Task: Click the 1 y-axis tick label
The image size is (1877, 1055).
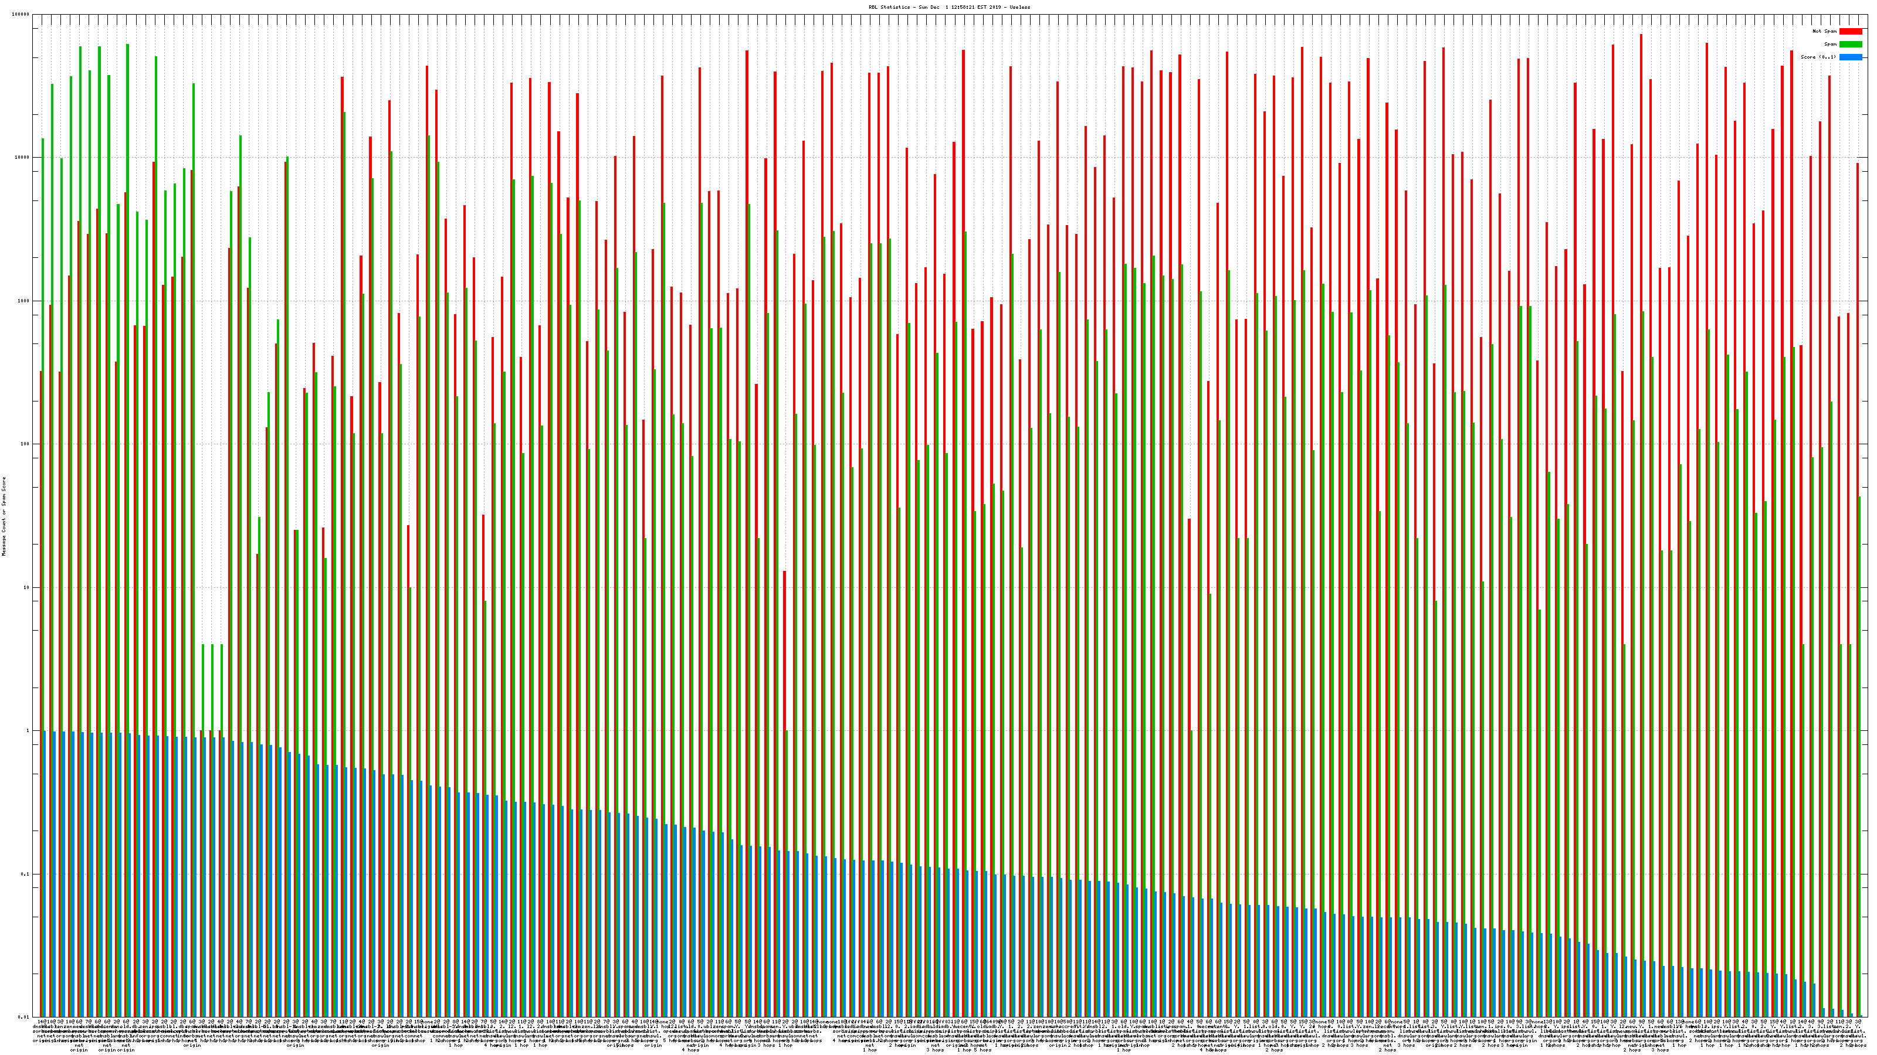Action: click(x=28, y=731)
